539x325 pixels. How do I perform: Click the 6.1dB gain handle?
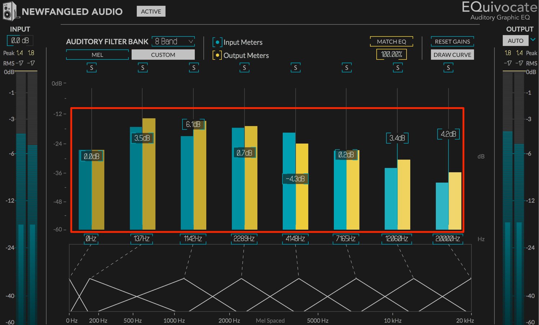click(193, 124)
